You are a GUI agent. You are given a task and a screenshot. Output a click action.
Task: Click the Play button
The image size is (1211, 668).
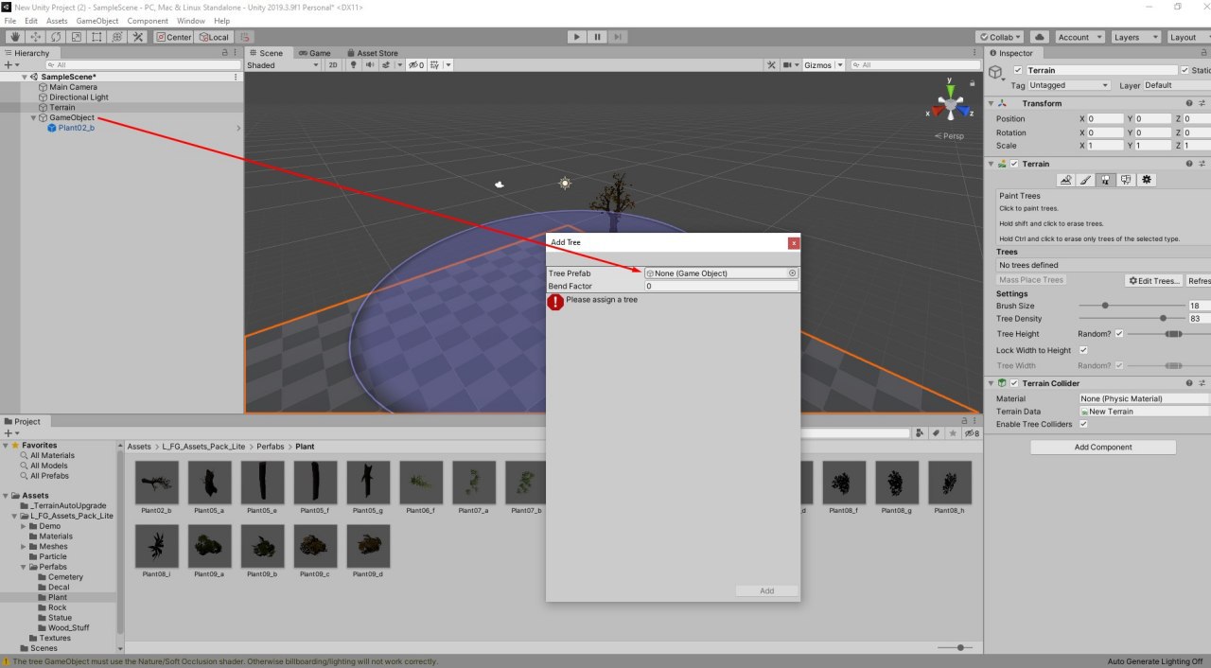[577, 37]
